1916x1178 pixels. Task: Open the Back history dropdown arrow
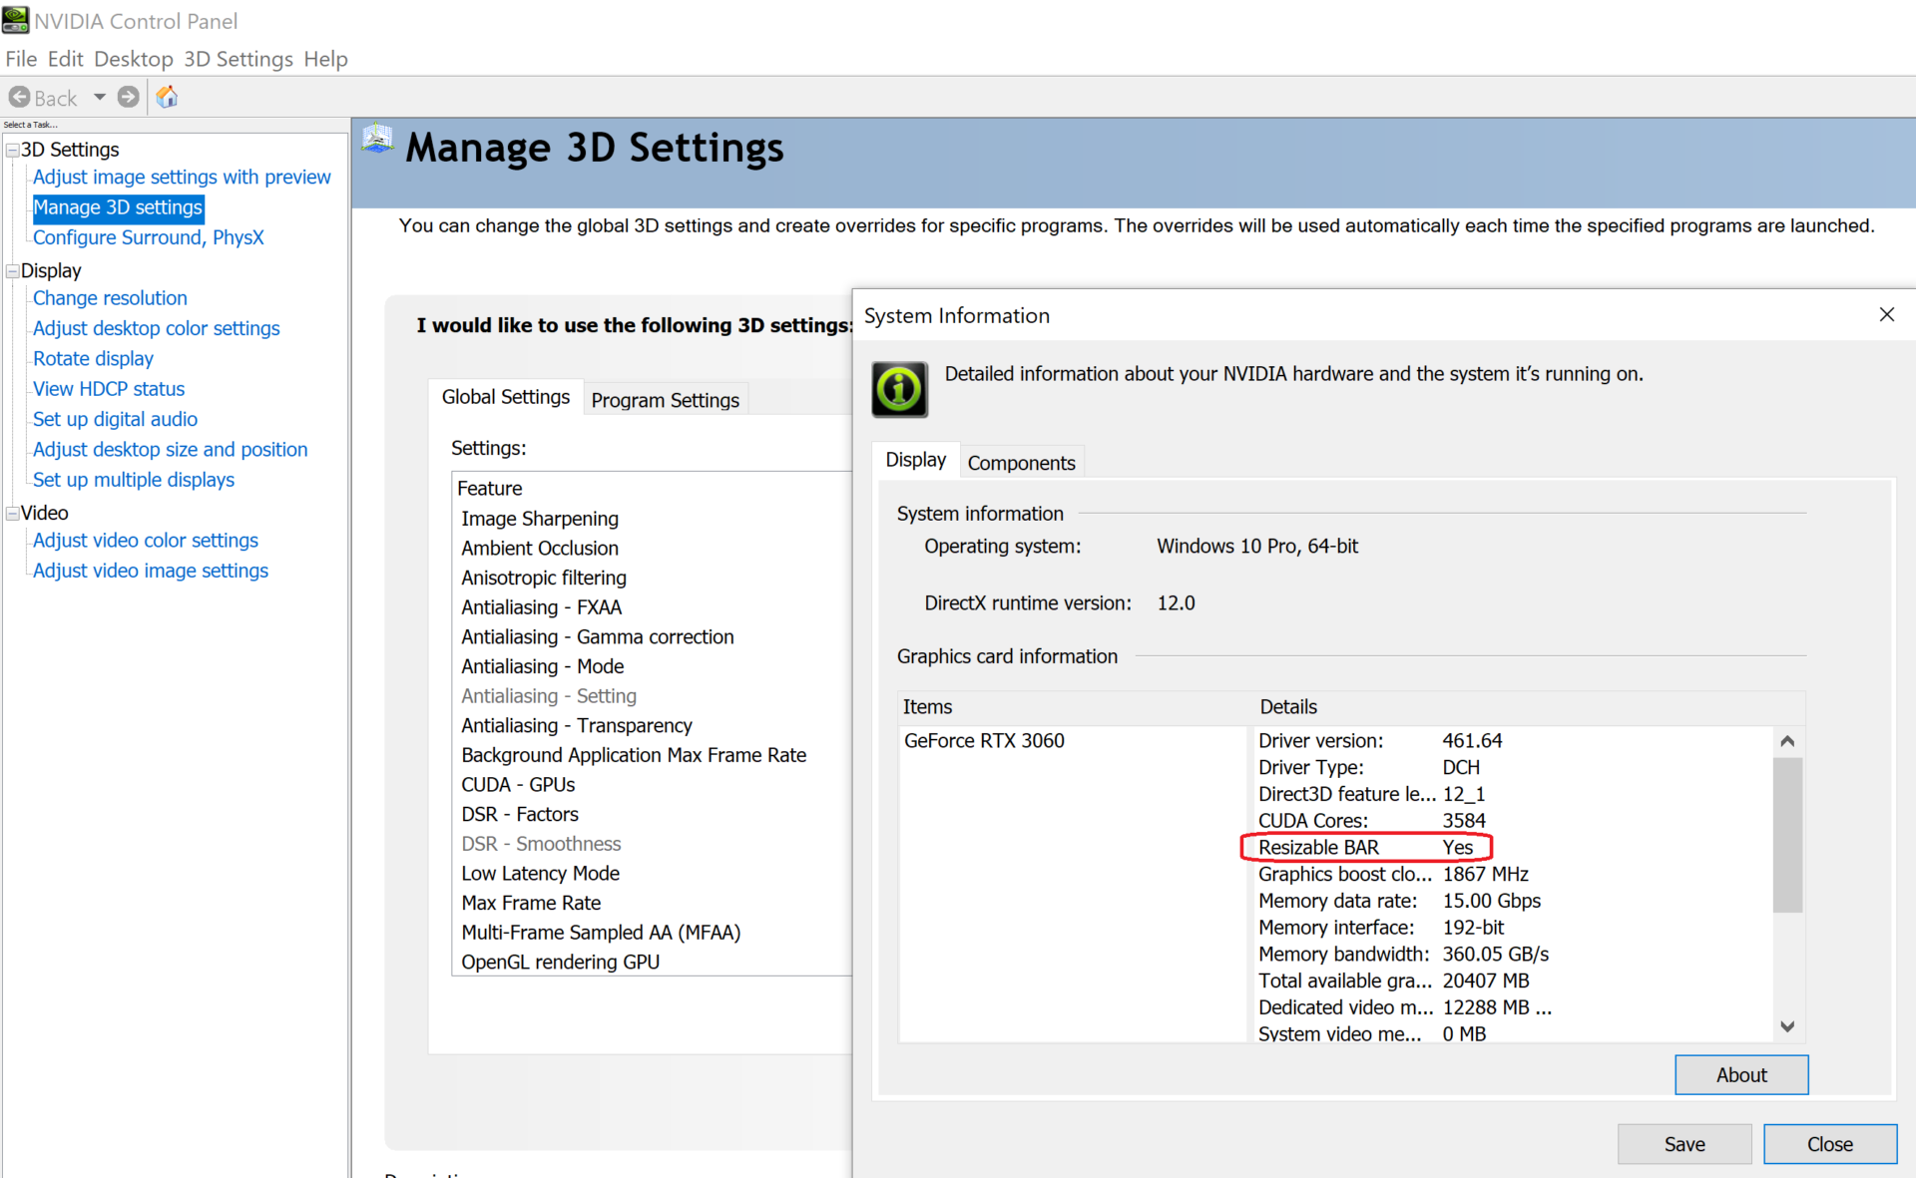click(x=100, y=97)
